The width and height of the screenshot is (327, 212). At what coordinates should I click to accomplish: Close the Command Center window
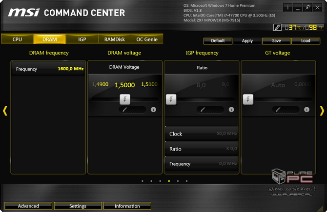(317, 8)
